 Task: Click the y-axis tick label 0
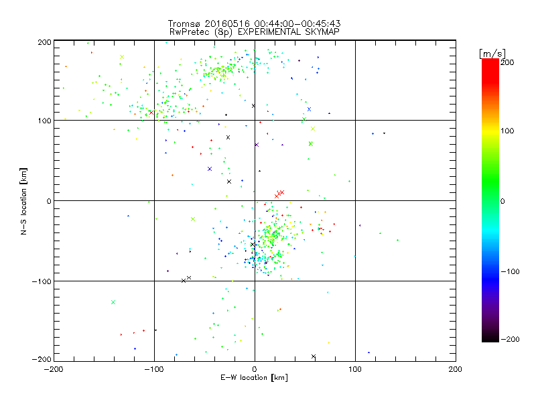point(49,201)
